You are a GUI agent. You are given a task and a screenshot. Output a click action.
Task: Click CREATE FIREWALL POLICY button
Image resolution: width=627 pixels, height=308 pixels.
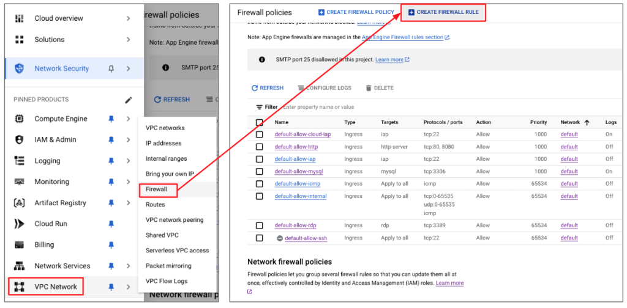pyautogui.click(x=356, y=12)
